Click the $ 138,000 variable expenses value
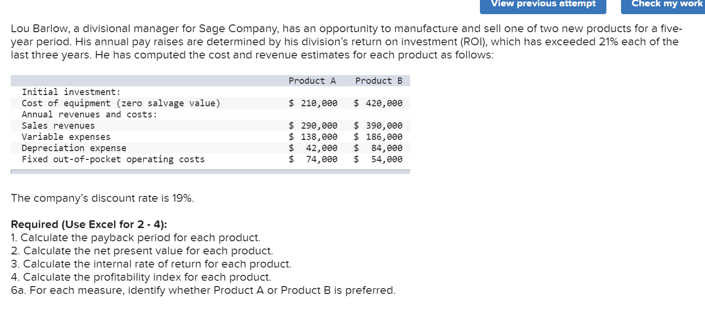705x309 pixels. coord(313,137)
